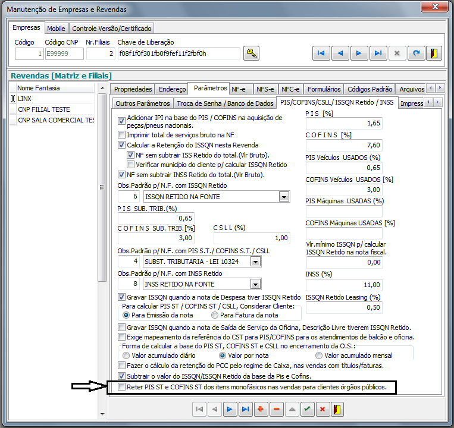Image resolution: width=454 pixels, height=428 pixels.
Task: Click the Chave de Liberação field
Action: (179, 53)
